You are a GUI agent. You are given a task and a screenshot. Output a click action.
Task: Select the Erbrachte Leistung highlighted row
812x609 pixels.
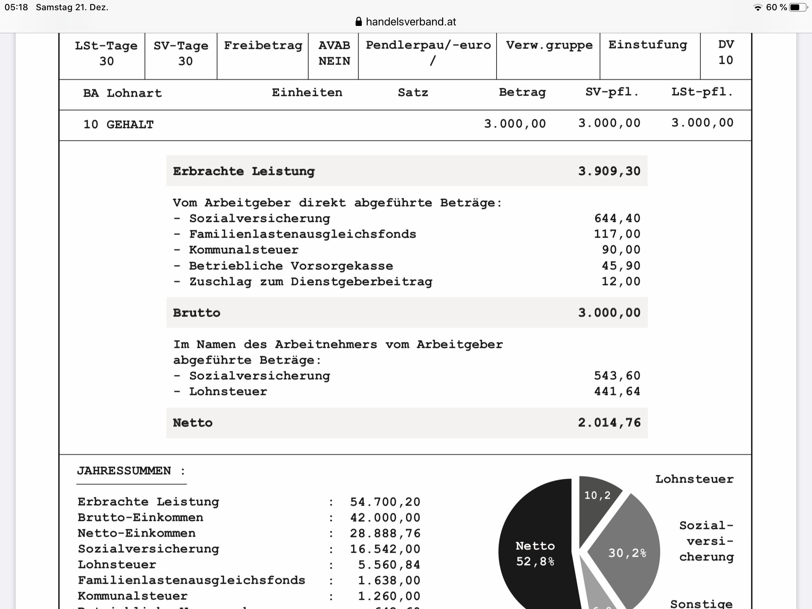[406, 171]
